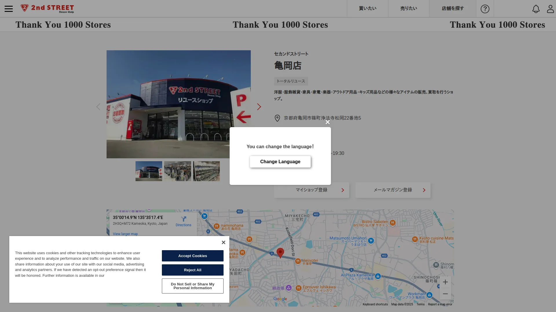This screenshot has height=312, width=556.
Task: Click the red store location pin
Action: coord(280,253)
